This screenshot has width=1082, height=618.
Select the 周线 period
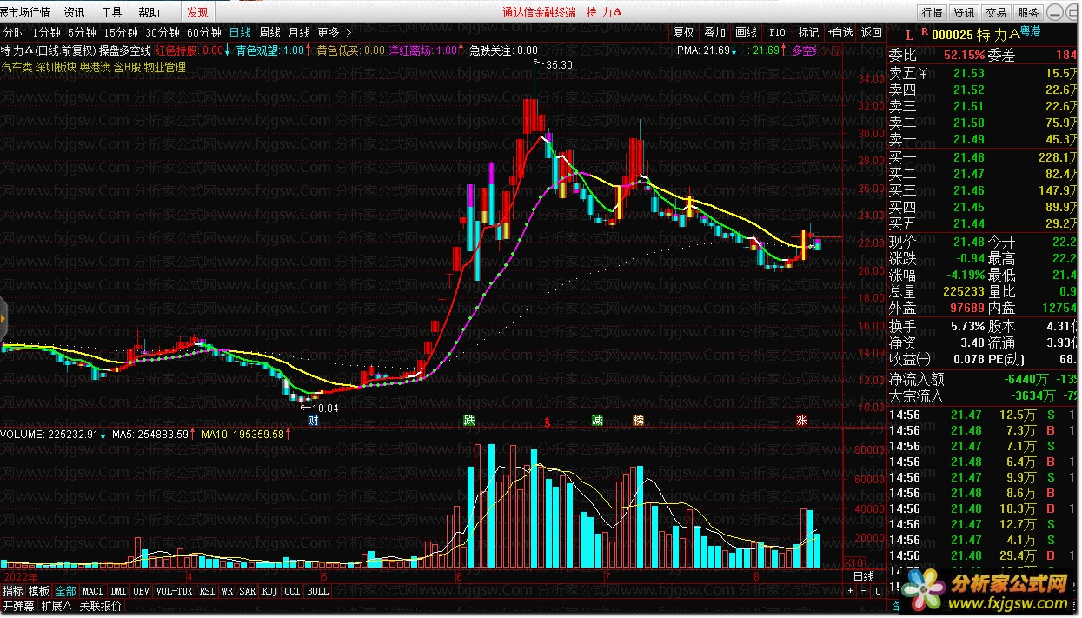point(269,32)
